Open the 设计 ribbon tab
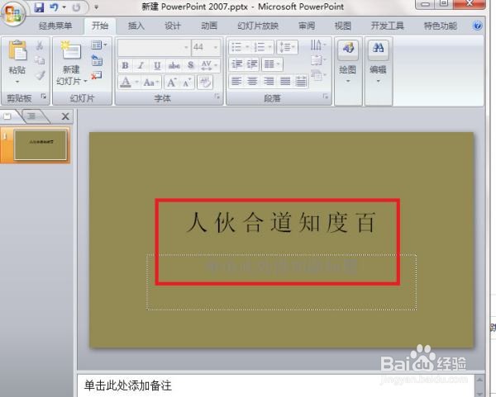Image resolution: width=496 pixels, height=397 pixels. coord(173,26)
